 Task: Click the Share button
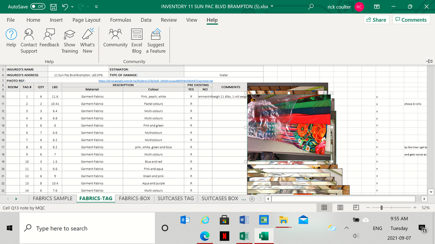coord(377,20)
